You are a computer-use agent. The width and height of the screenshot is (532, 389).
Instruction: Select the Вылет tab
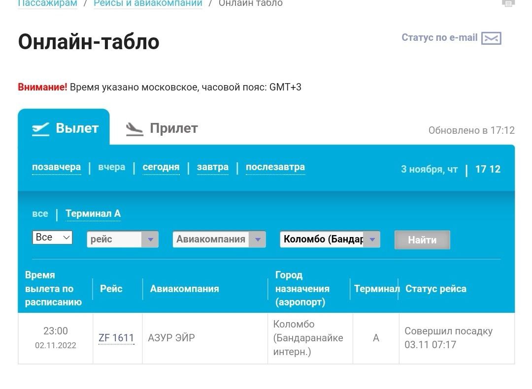(77, 128)
